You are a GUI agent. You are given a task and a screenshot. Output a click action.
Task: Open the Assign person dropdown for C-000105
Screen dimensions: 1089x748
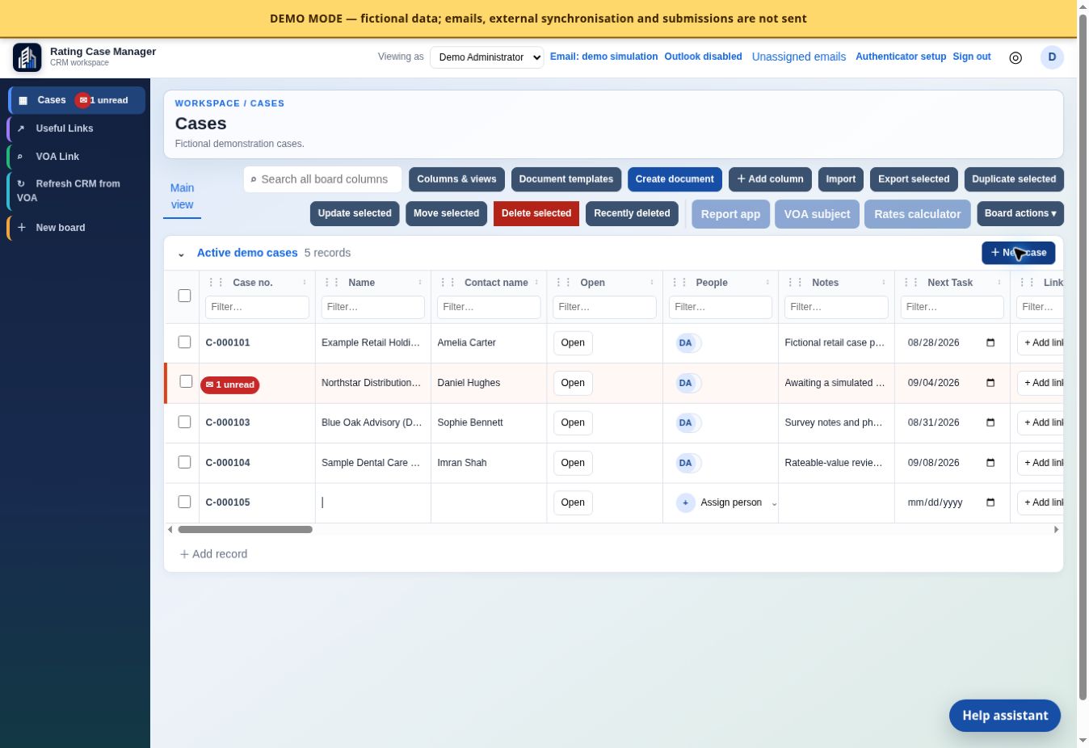(x=727, y=502)
